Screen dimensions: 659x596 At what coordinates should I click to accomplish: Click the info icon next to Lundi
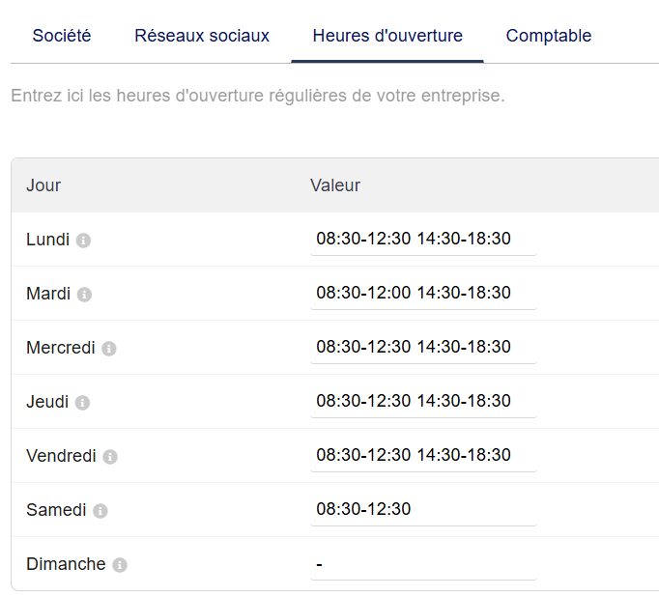(83, 241)
